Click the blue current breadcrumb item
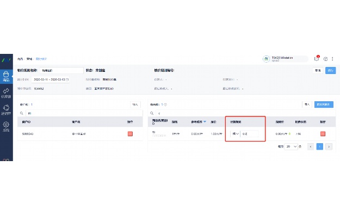The width and height of the screenshot is (340, 215). tap(41, 59)
